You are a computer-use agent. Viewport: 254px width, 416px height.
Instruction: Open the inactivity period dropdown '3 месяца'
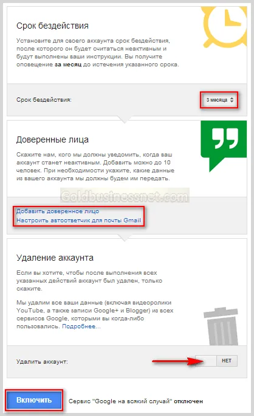219,100
